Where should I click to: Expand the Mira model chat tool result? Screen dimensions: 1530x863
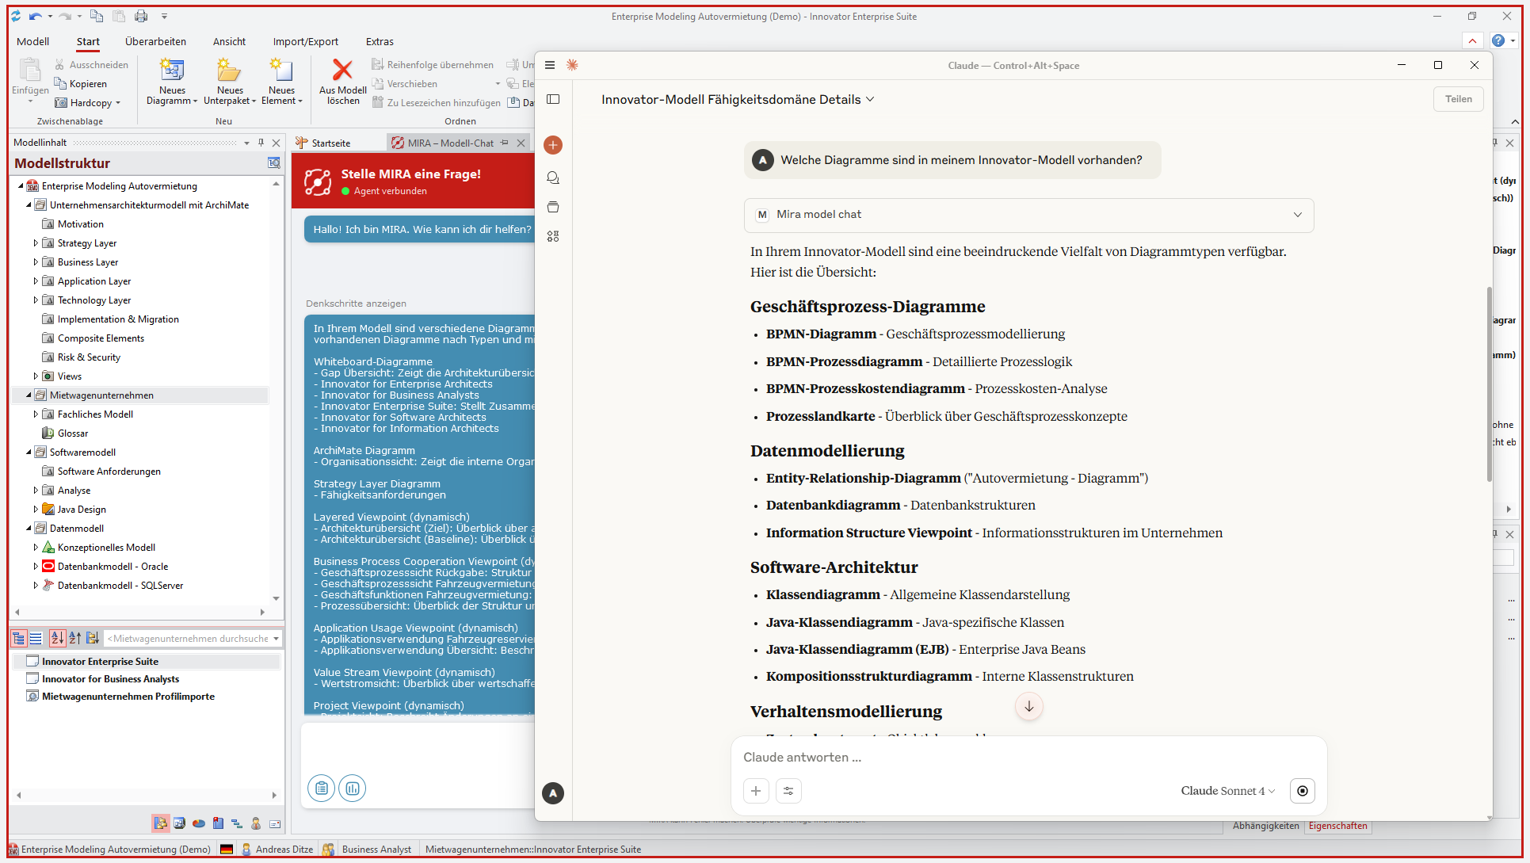pos(1297,215)
